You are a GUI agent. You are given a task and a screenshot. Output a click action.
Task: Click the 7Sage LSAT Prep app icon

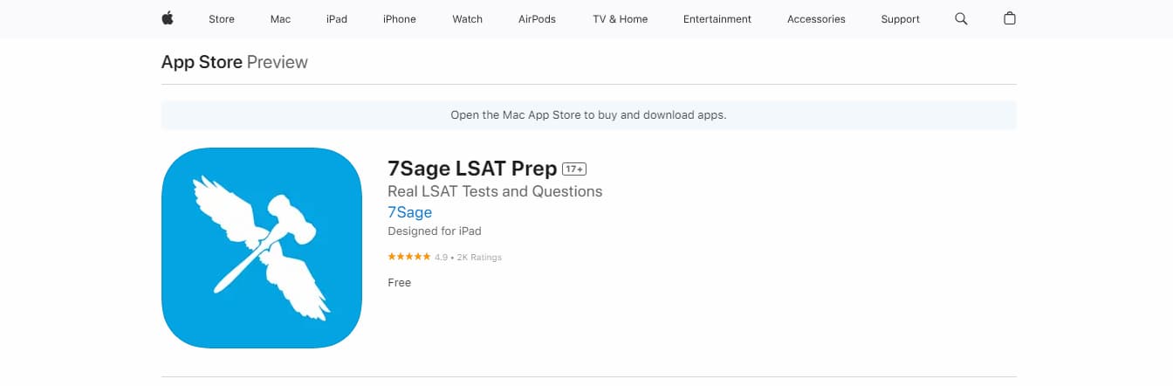tap(262, 247)
